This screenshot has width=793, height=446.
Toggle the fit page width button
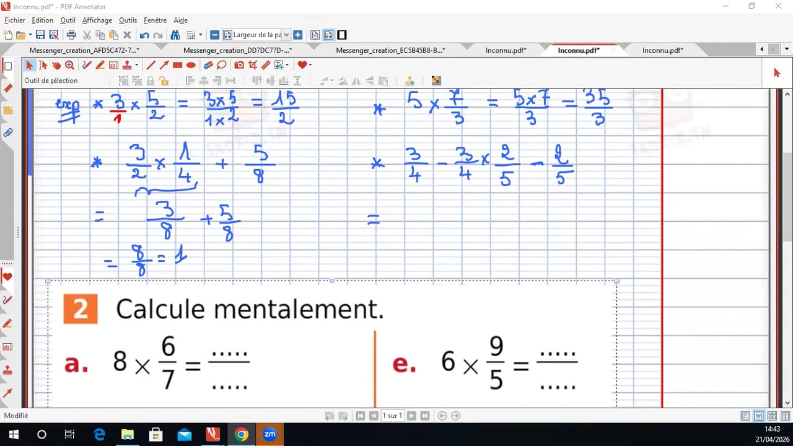tap(328, 35)
